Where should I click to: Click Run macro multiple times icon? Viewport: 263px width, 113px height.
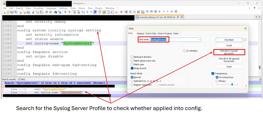(x=138, y=12)
